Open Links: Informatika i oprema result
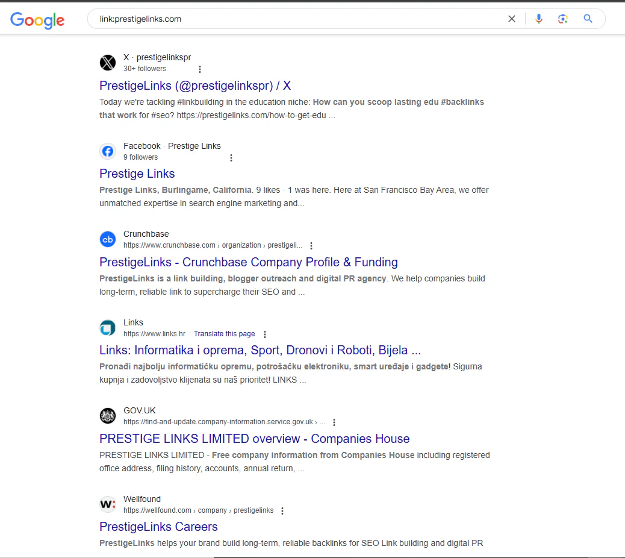The height and width of the screenshot is (558, 625). (260, 350)
